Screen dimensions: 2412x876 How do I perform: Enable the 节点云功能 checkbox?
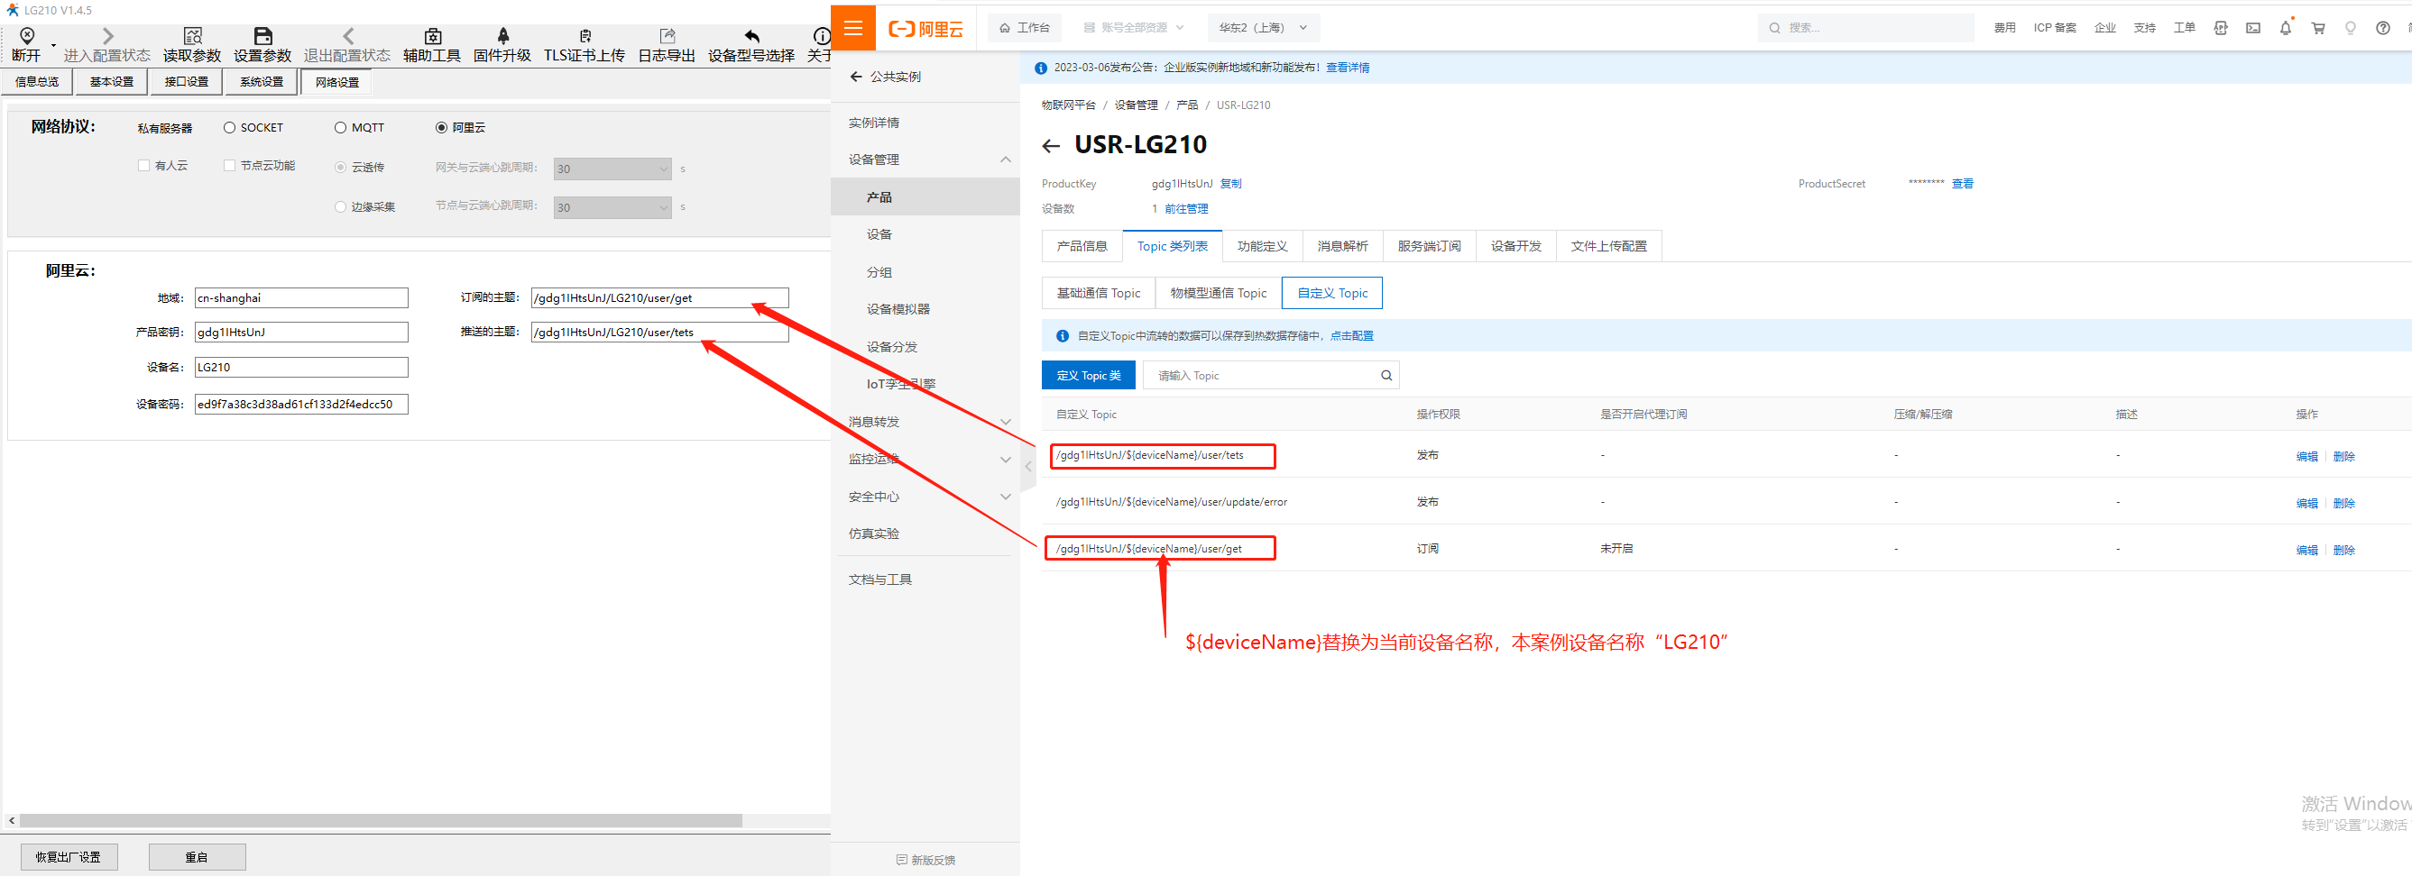click(x=229, y=166)
